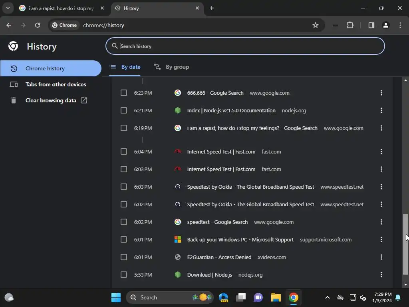The height and width of the screenshot is (307, 409).
Task: Click the browser back arrow
Action: (x=9, y=25)
